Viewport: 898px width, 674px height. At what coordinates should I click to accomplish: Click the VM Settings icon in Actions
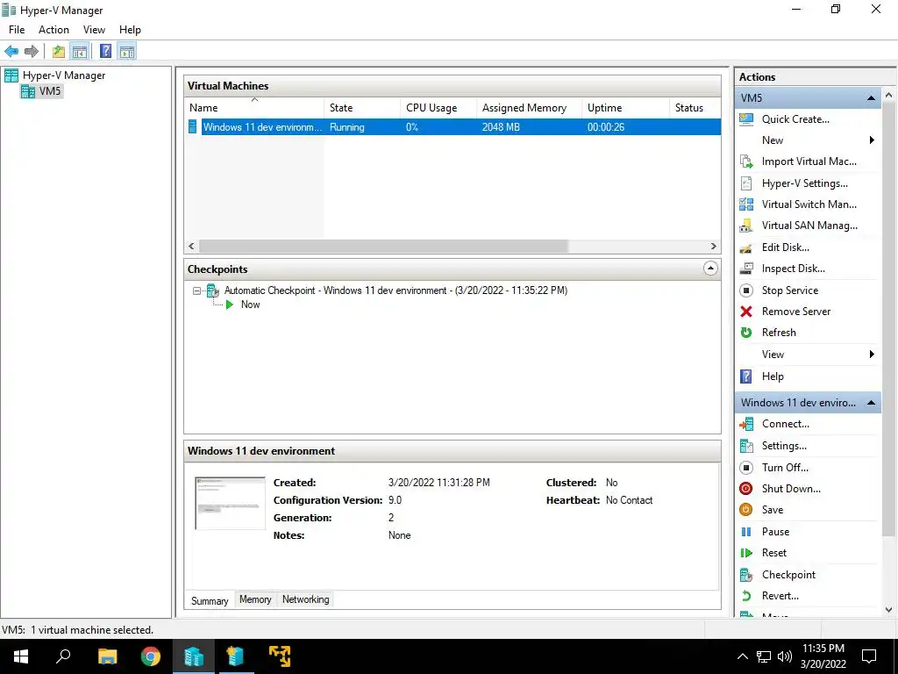746,446
